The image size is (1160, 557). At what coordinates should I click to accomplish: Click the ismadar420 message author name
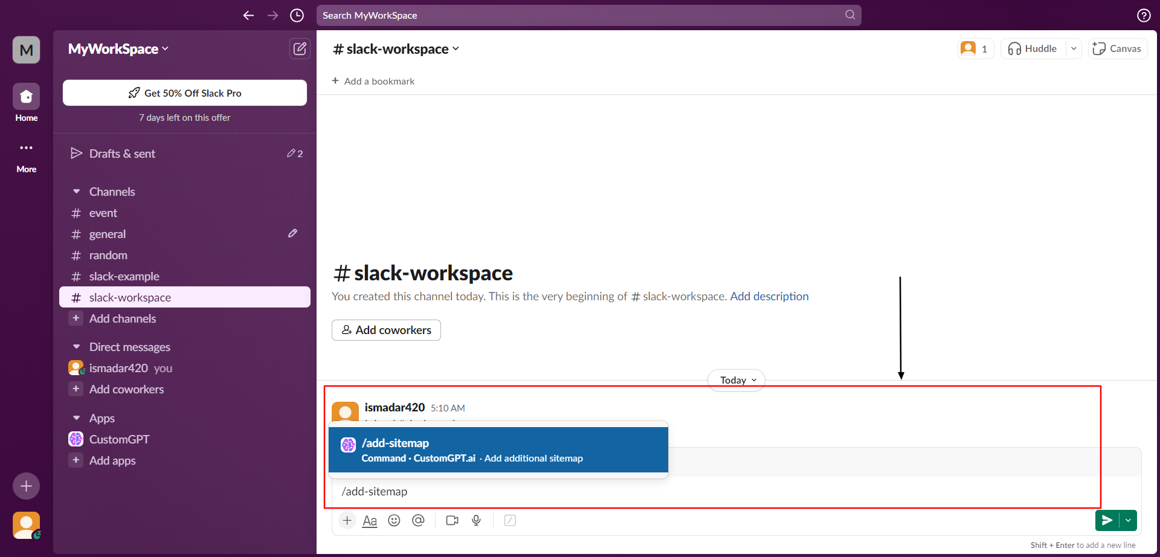click(x=395, y=407)
